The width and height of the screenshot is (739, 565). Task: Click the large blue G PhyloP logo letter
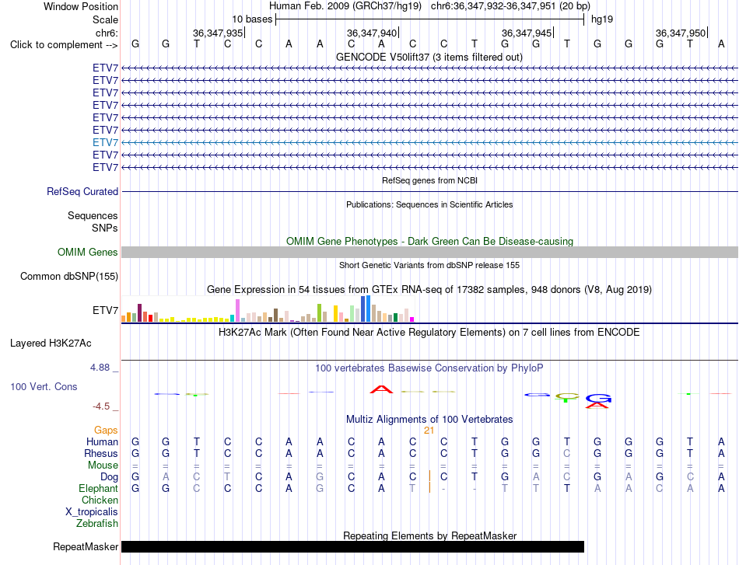pos(598,399)
